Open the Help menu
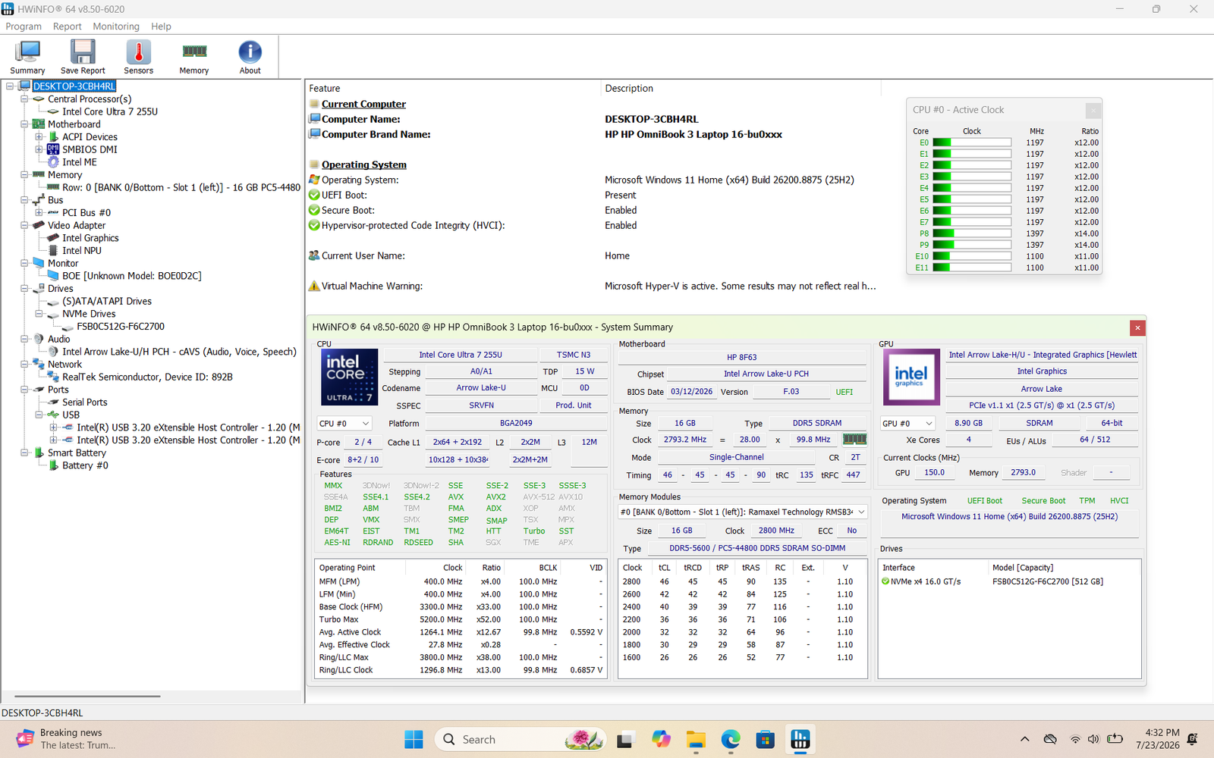 (161, 27)
